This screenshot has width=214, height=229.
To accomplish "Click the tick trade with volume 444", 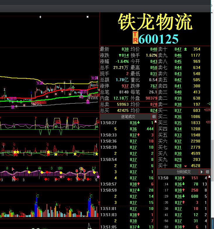I will 127,129.
